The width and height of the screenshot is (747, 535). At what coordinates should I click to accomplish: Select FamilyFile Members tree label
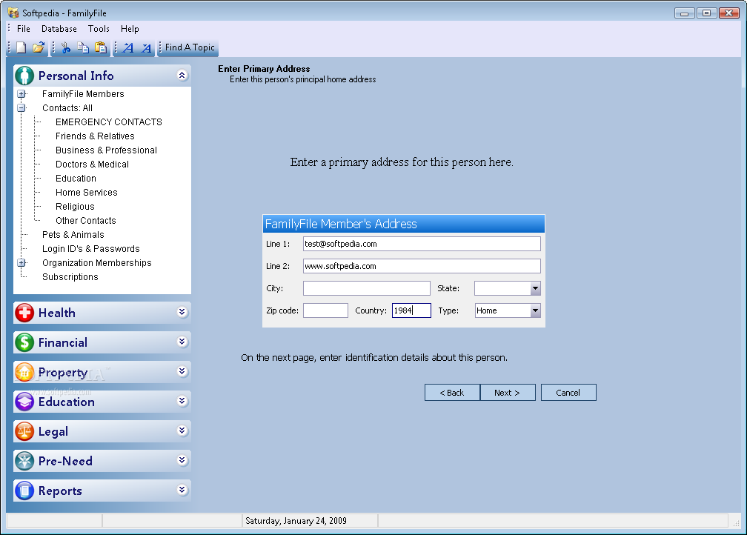click(x=83, y=94)
